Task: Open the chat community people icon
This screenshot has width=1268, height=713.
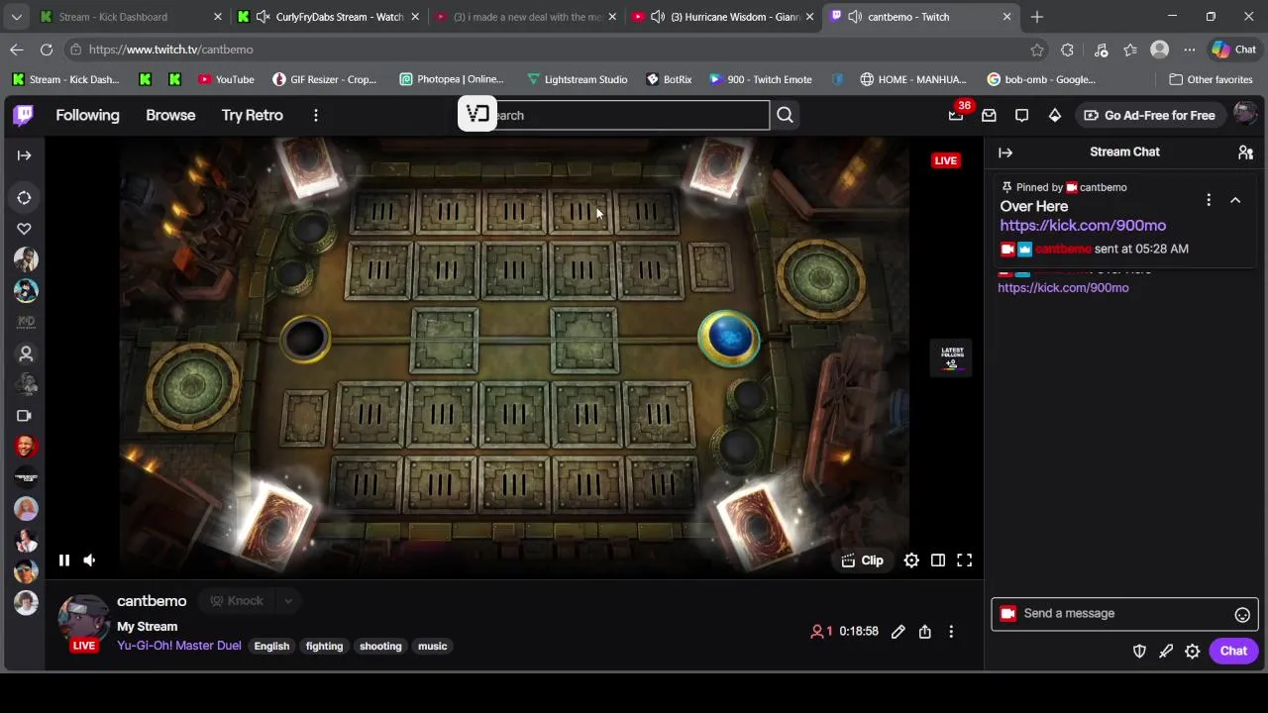Action: (x=1245, y=153)
